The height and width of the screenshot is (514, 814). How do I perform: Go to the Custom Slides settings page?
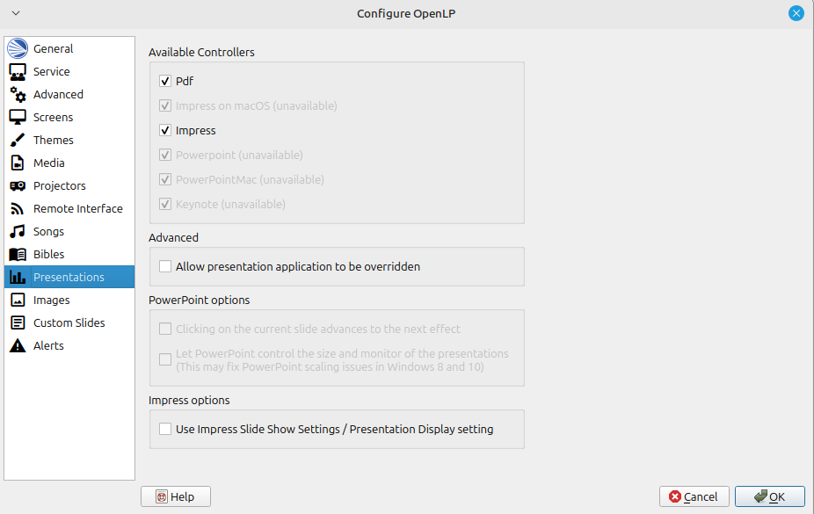pos(69,323)
